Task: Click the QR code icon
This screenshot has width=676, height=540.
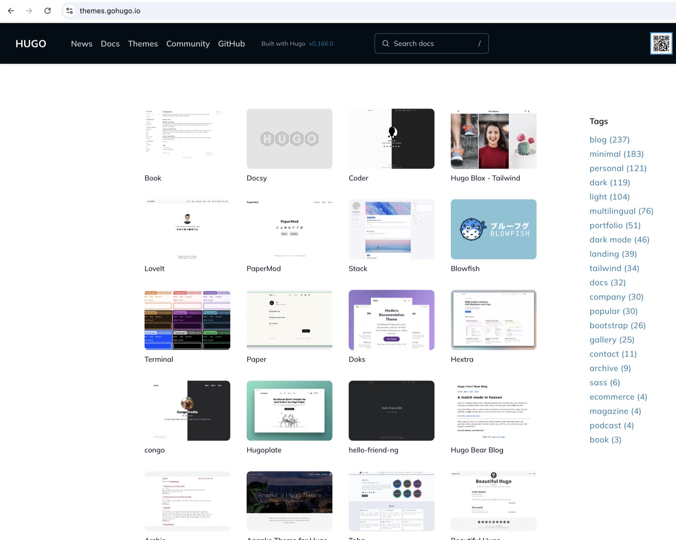Action: pos(661,44)
